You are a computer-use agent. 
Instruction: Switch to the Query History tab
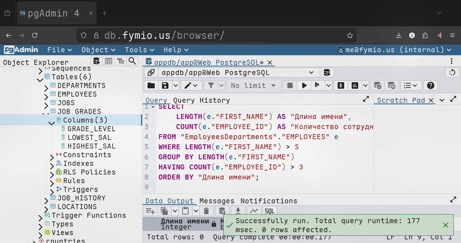click(x=201, y=100)
